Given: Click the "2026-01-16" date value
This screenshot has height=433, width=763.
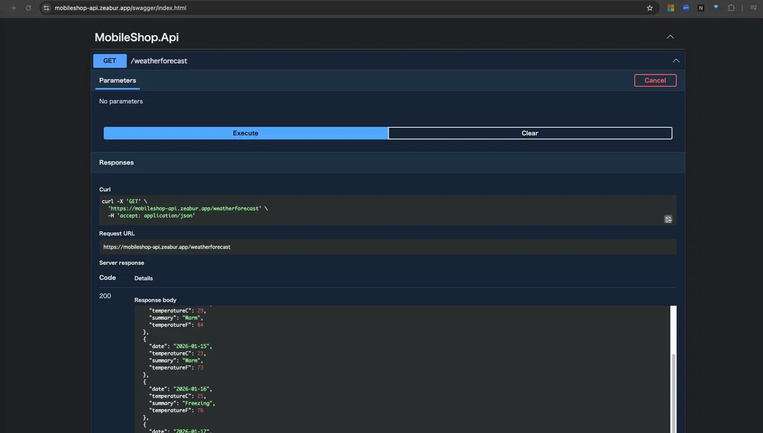Looking at the screenshot, I should click(x=191, y=388).
